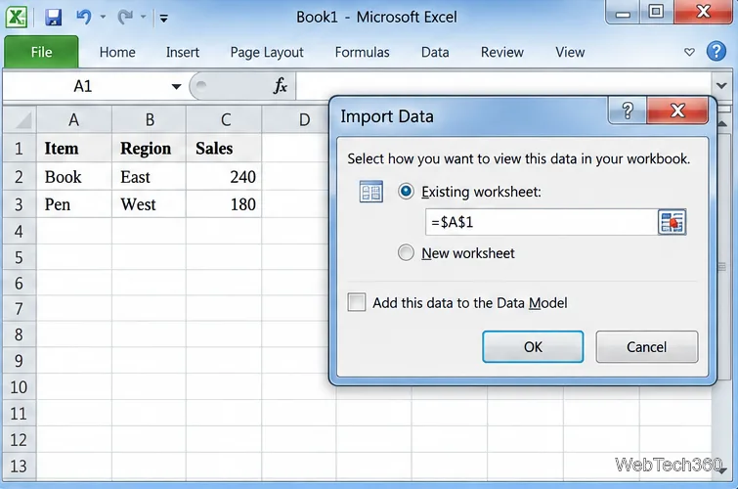Image resolution: width=738 pixels, height=489 pixels.
Task: Click the cell containing Pen
Action: 74,204
